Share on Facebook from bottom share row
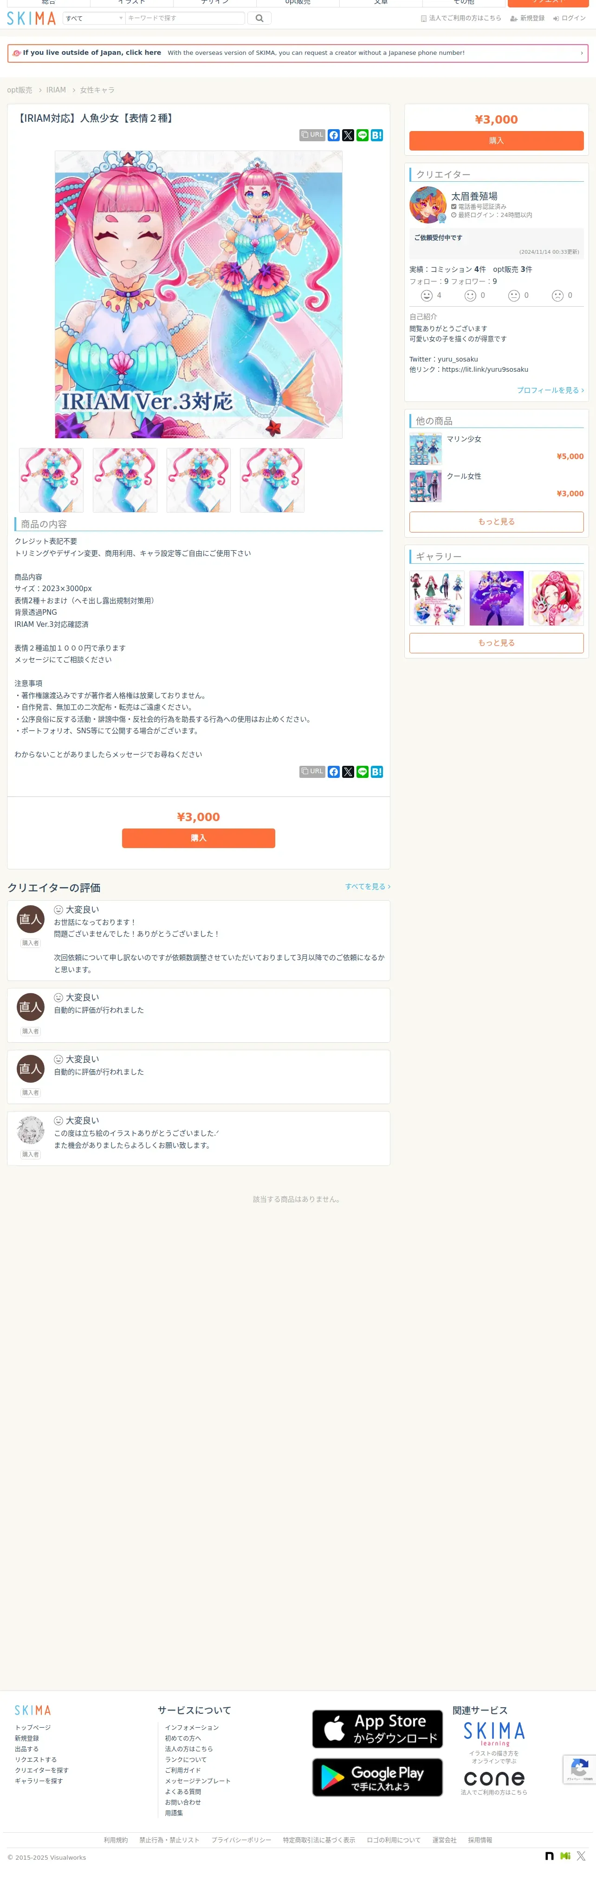The height and width of the screenshot is (1895, 596). click(x=334, y=772)
